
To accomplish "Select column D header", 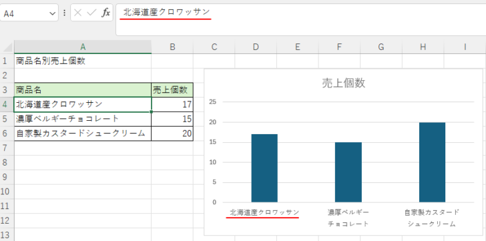I will point(256,47).
